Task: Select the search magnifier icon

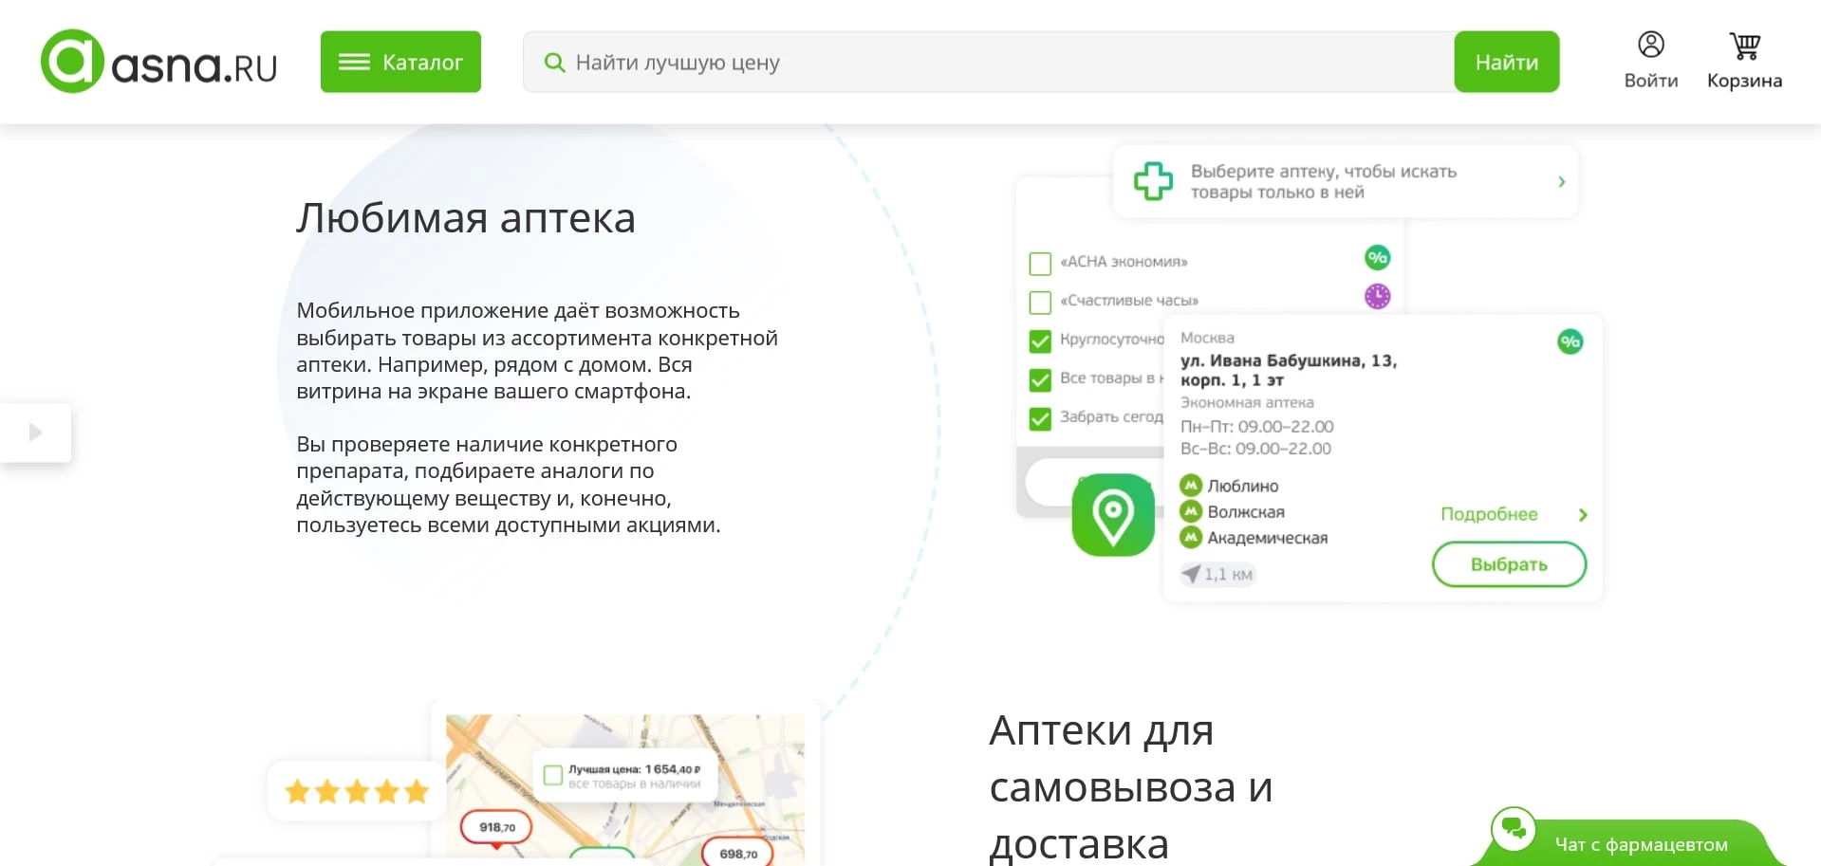Action: [554, 62]
